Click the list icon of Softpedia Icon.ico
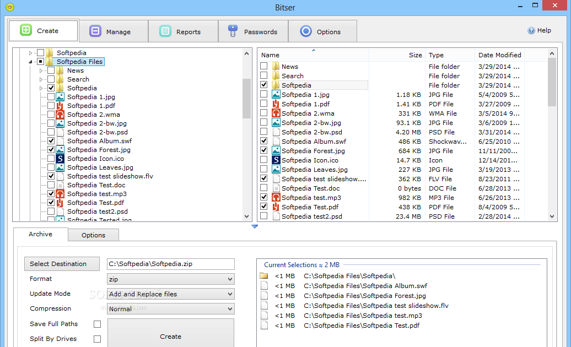The image size is (571, 347). [x=276, y=160]
